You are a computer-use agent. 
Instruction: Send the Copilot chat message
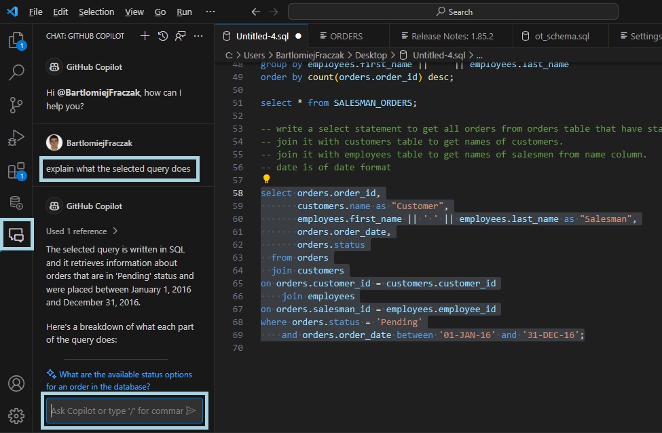coord(191,411)
